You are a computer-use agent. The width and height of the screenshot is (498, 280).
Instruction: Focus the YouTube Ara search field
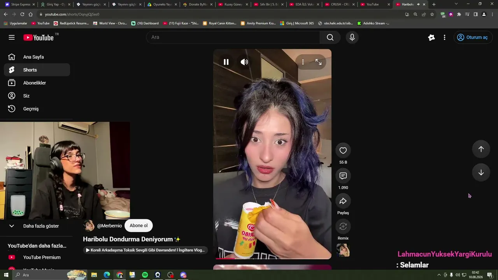coord(233,37)
